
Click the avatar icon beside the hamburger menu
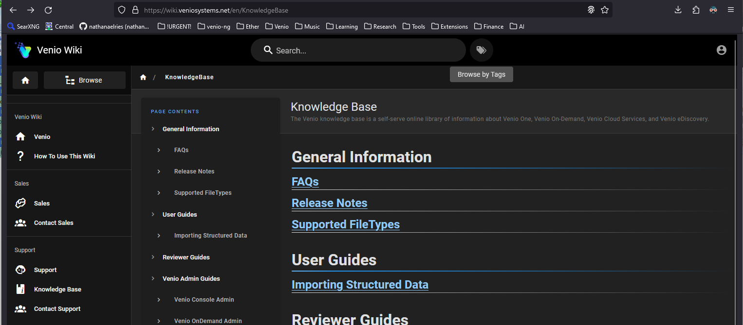[713, 10]
